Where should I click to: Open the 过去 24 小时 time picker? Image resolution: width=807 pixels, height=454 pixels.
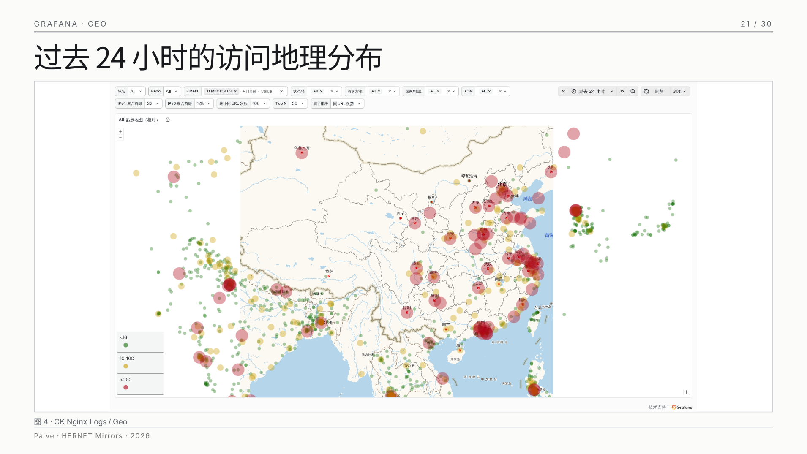click(593, 91)
